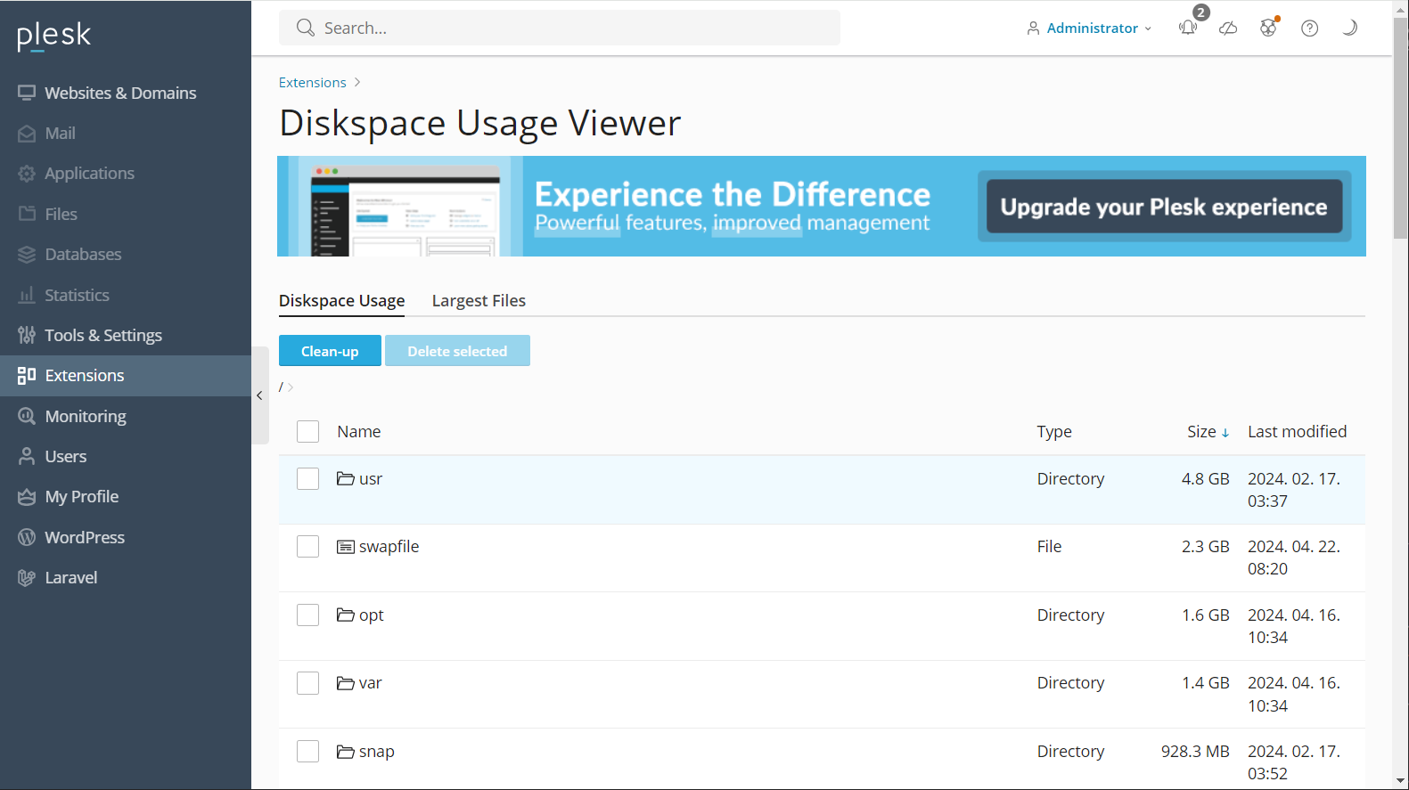Check the box for snap directory
The width and height of the screenshot is (1409, 790).
click(308, 752)
